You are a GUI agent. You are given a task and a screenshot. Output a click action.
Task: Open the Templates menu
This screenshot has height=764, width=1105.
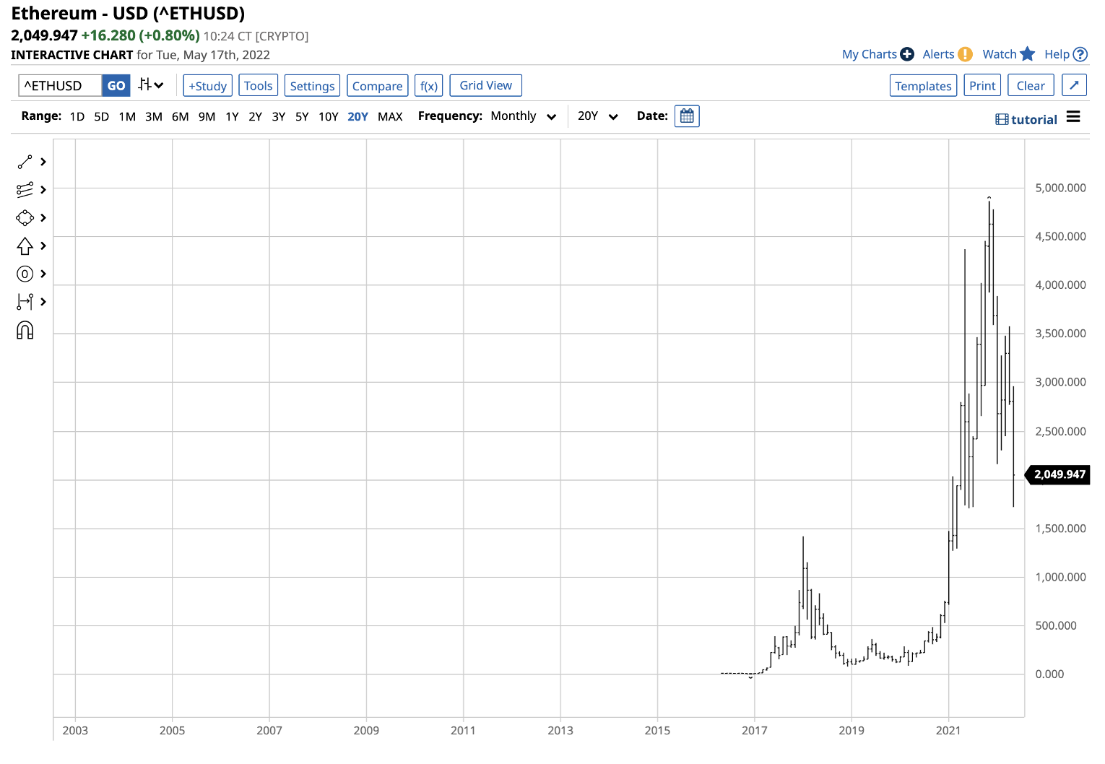(924, 86)
